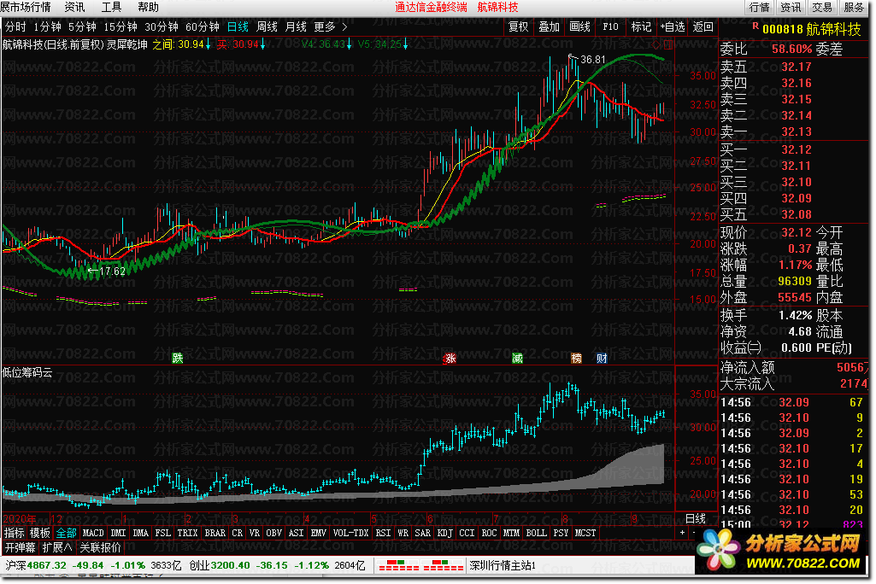Viewport: 876px width, 584px height.
Task: Click the 标记 mark button
Action: (x=641, y=26)
